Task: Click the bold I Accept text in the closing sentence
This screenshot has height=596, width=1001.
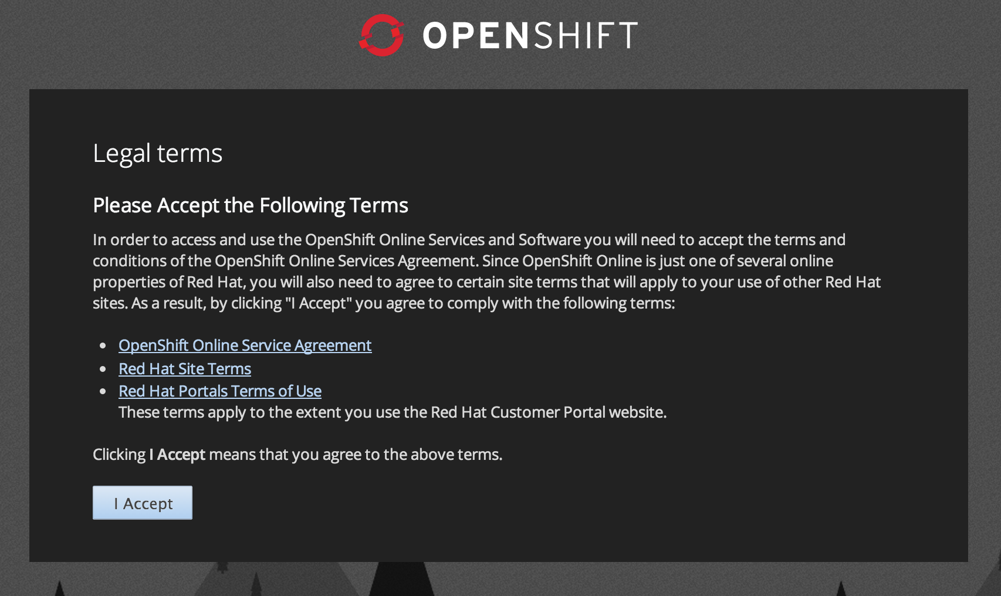Action: click(x=177, y=455)
